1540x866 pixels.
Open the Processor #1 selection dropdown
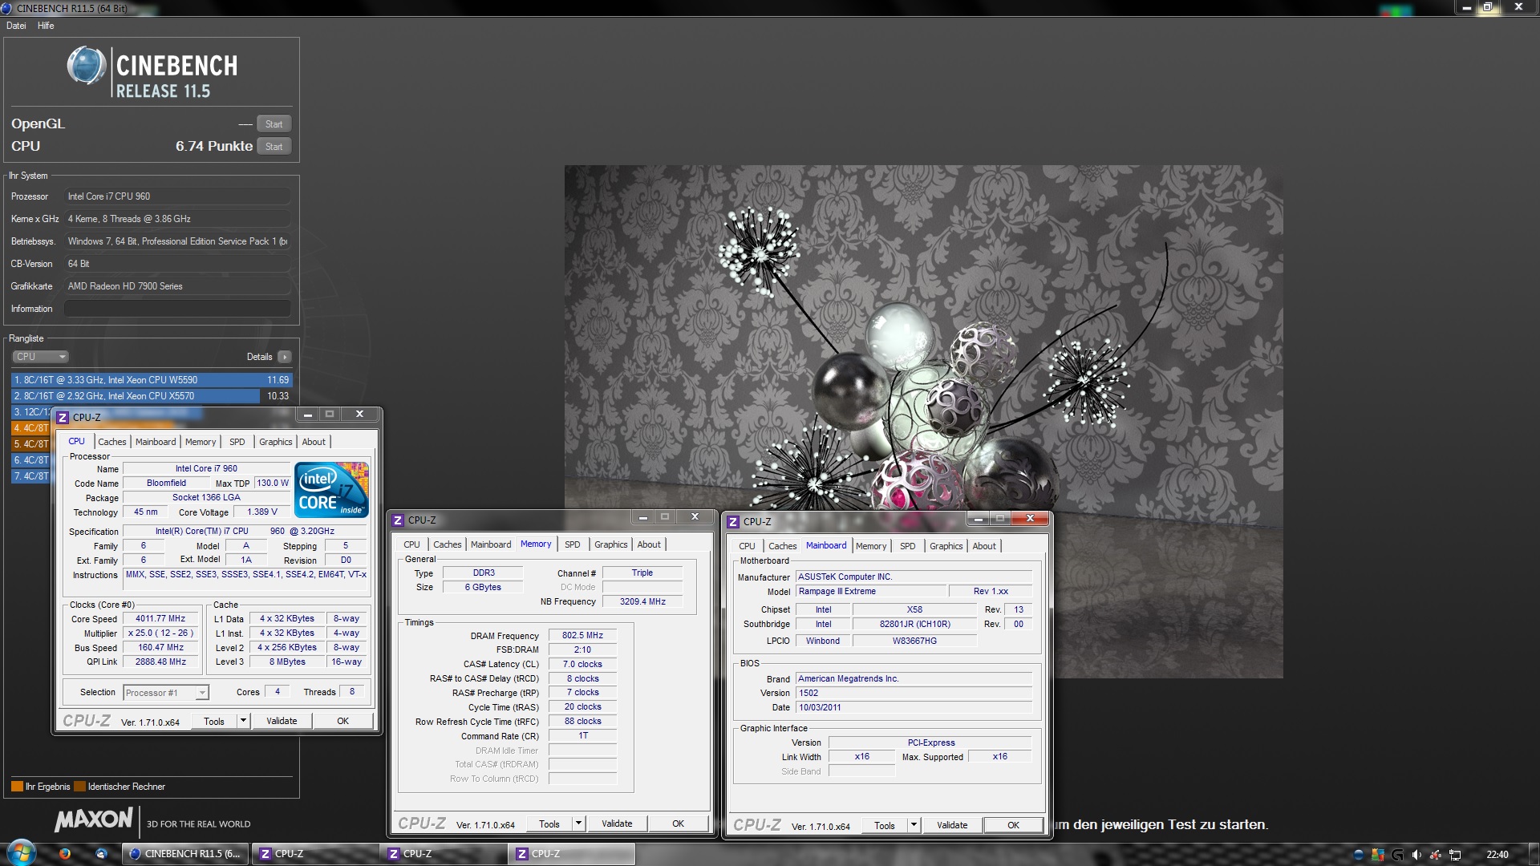[x=166, y=693]
